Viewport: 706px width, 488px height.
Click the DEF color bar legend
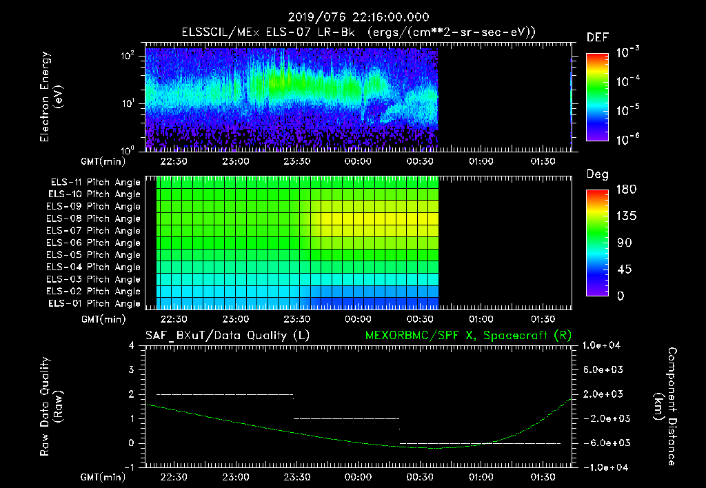coord(597,97)
